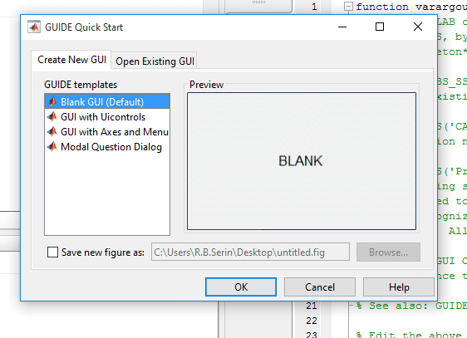Confirm the dialog with OK
Viewport: 467px width, 338px height.
[x=241, y=287]
